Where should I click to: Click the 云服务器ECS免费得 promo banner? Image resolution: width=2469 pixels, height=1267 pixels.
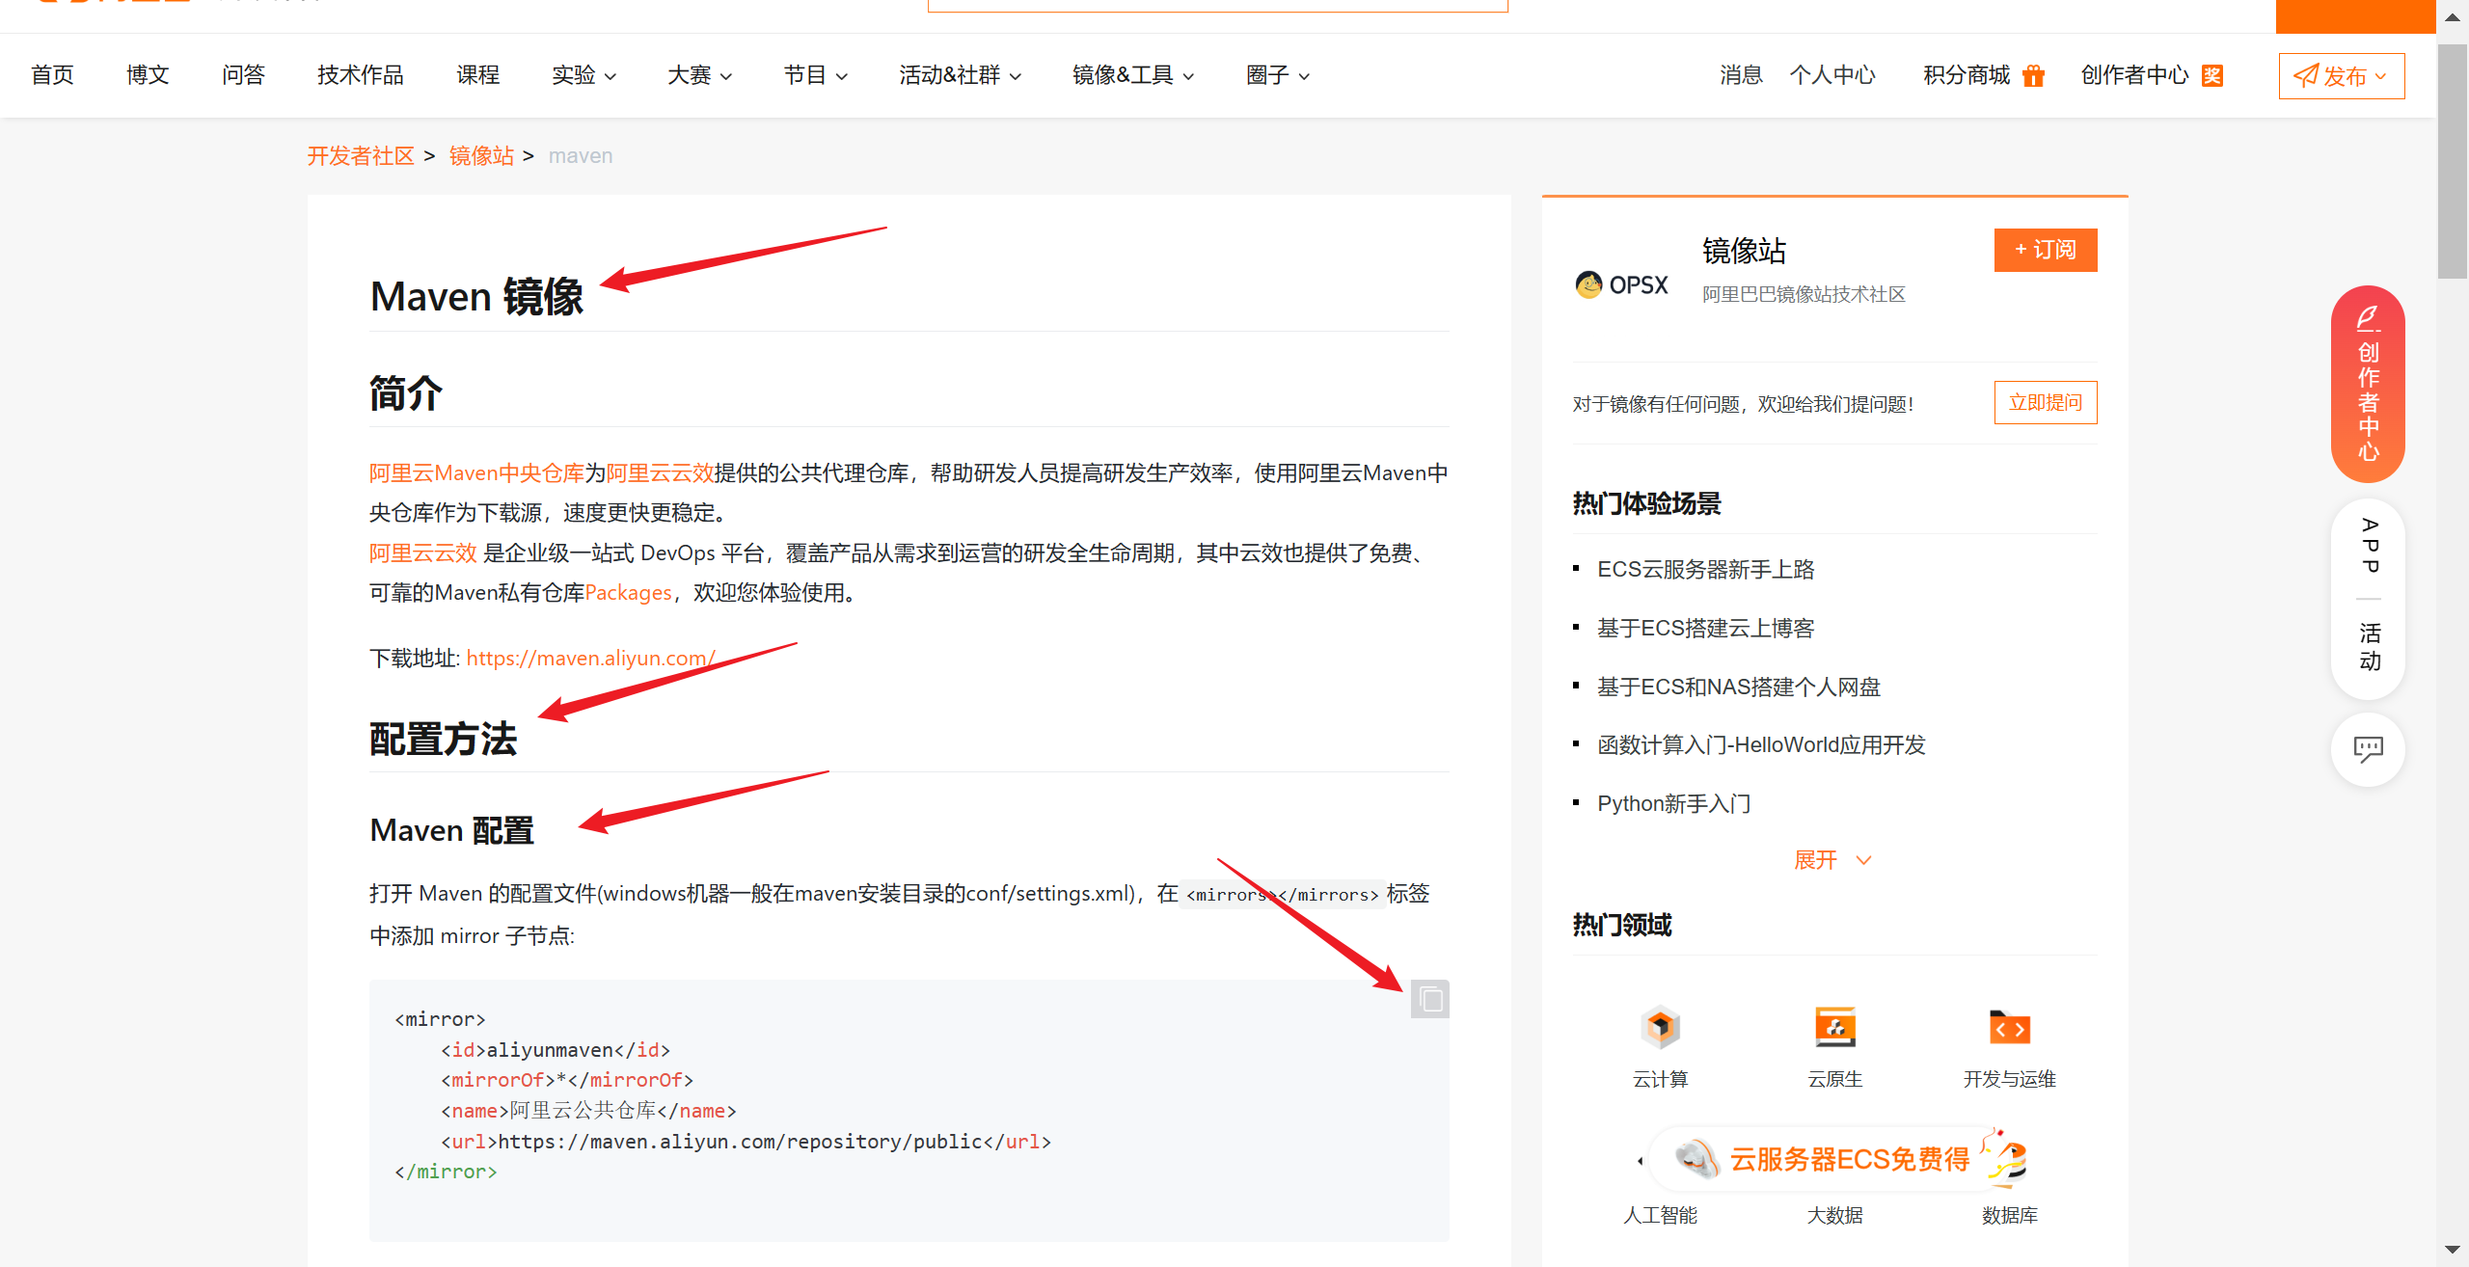click(1837, 1158)
